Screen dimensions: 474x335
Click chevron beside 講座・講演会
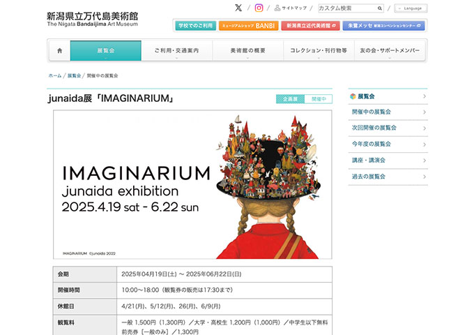425,161
